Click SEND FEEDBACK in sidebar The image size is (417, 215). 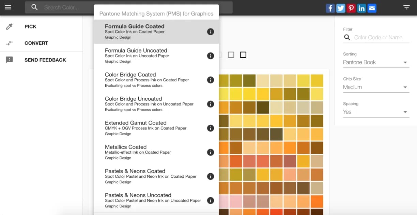41,60
